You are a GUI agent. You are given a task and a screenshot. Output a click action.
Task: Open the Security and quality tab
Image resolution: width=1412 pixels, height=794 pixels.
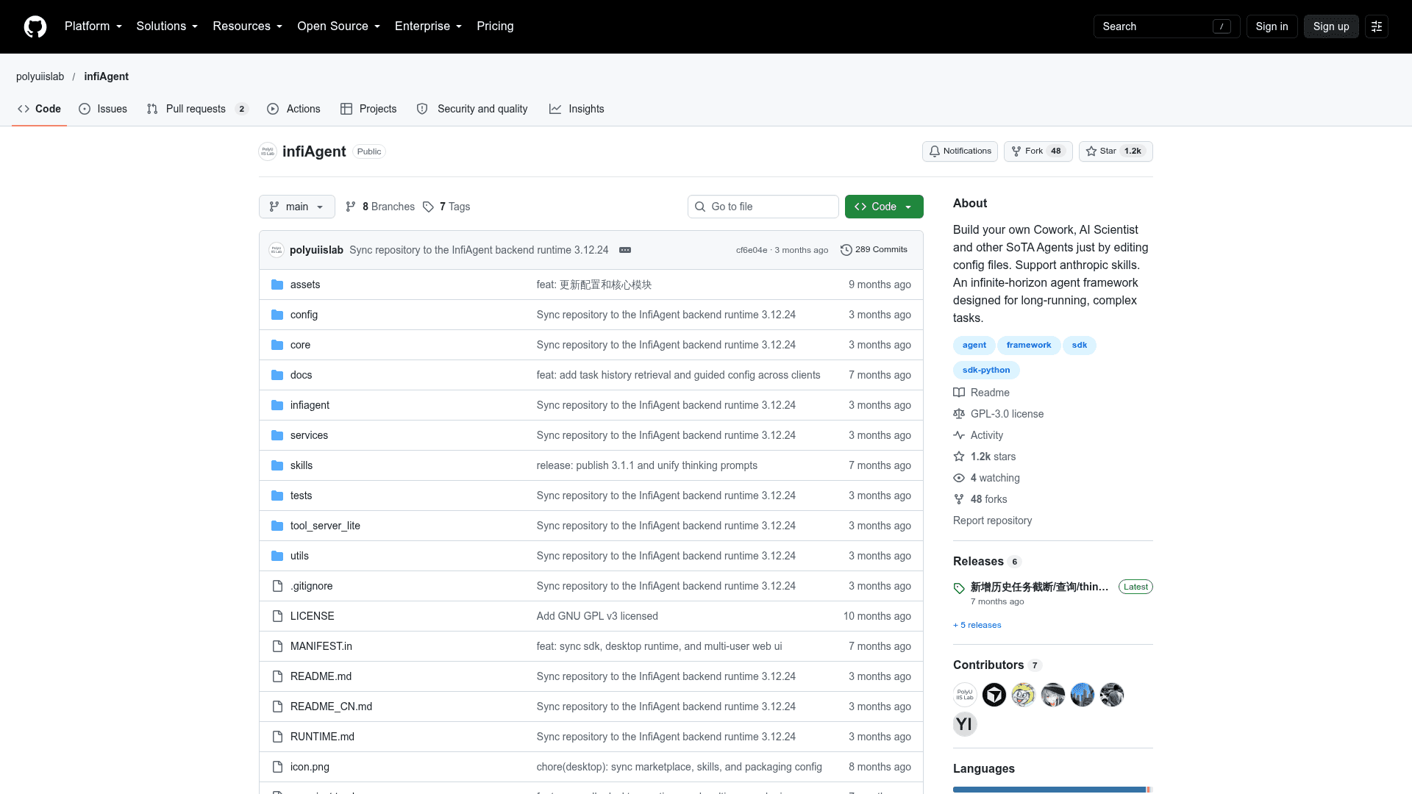472,109
